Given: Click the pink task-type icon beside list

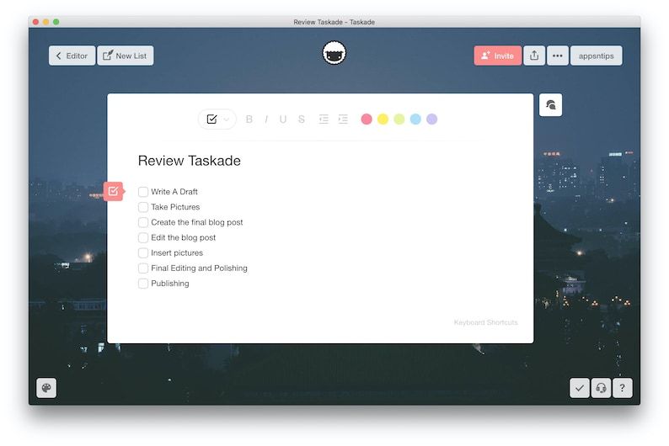Looking at the screenshot, I should pos(113,192).
